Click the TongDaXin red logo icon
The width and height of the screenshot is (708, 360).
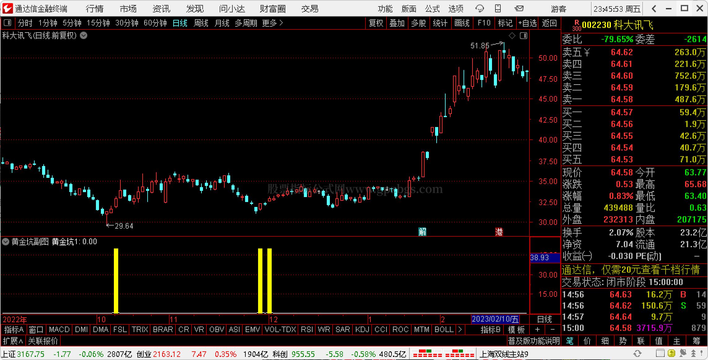(x=7, y=8)
